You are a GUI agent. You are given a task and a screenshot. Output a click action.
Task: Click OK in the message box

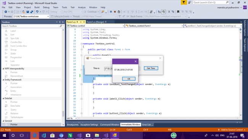point(129,79)
